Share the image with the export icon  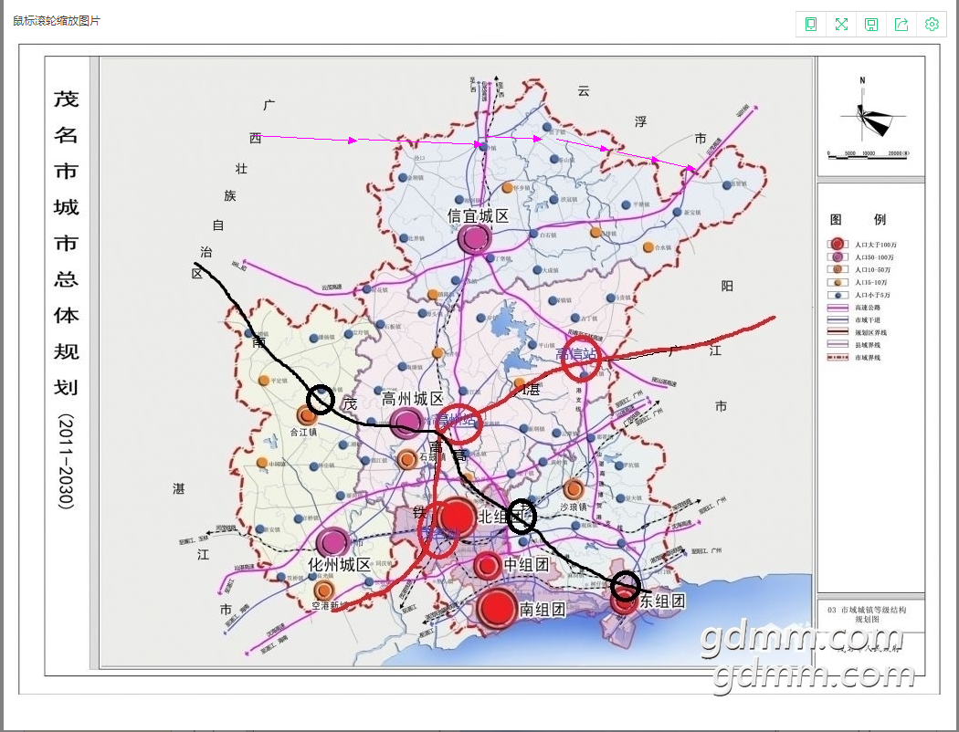point(901,25)
